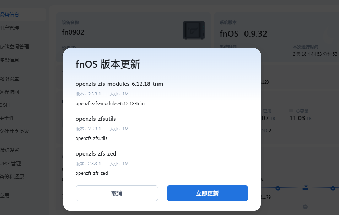Go to 备份和还原 page
Screen dimensions: 339x215
click(12, 177)
